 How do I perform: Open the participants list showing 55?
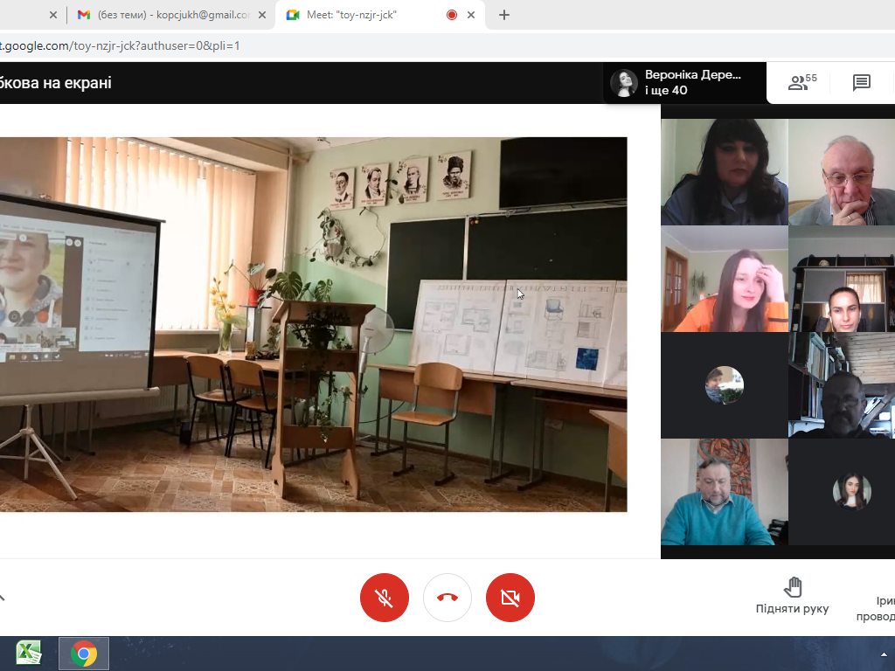pyautogui.click(x=801, y=83)
